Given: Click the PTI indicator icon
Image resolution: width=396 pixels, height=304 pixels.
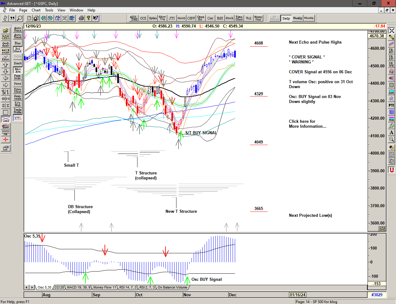Looking at the screenshot, I should click(x=391, y=105).
